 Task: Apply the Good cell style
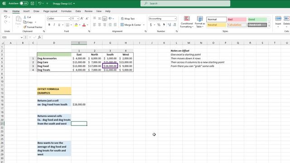pos(257,19)
